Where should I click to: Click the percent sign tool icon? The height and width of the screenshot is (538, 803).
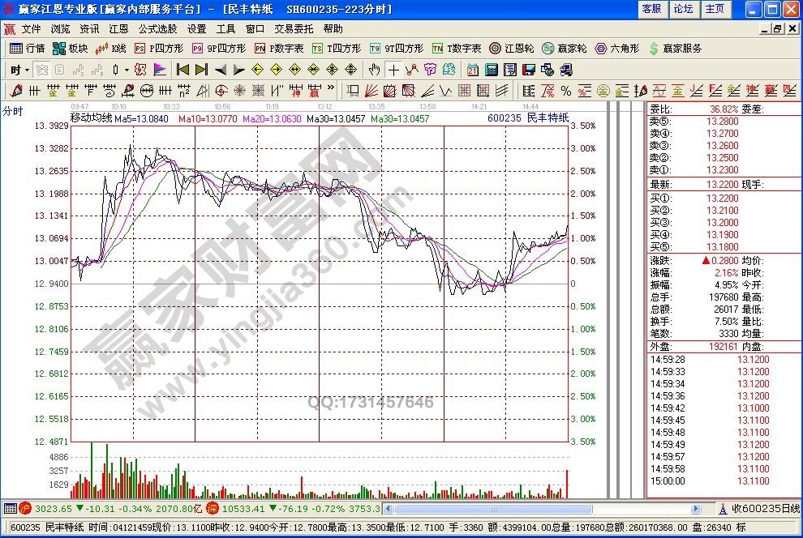[565, 90]
